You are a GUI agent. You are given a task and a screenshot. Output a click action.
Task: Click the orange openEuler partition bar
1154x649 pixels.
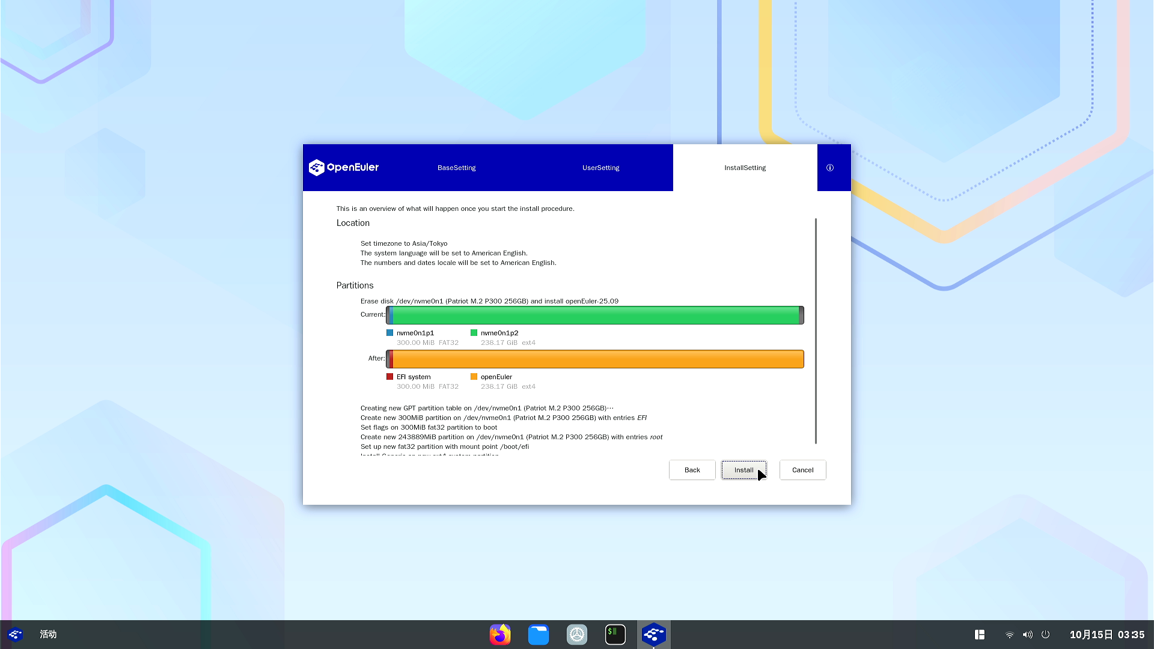pos(597,359)
